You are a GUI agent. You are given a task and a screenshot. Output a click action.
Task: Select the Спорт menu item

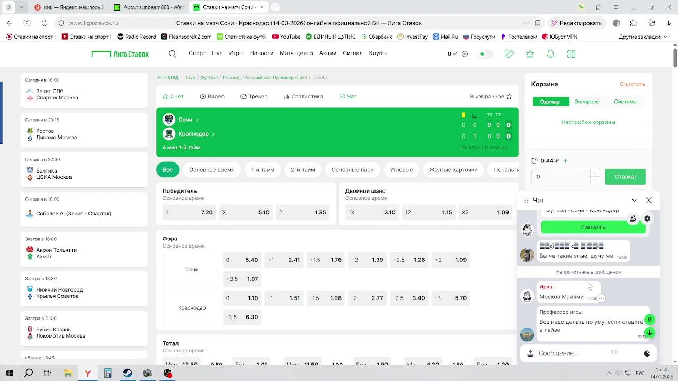(x=197, y=53)
